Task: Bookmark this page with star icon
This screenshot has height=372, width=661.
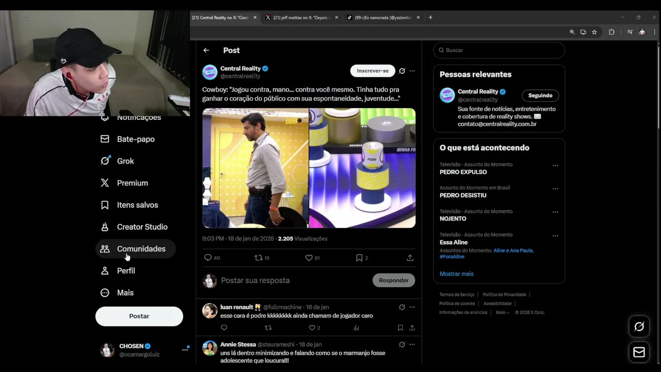Action: [594, 32]
